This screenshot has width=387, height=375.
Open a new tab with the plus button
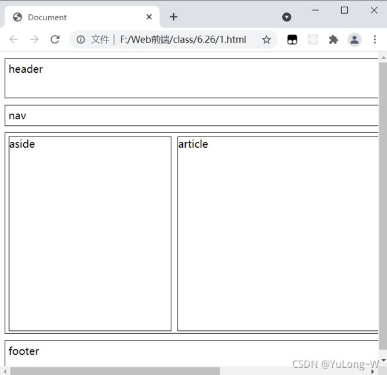173,17
